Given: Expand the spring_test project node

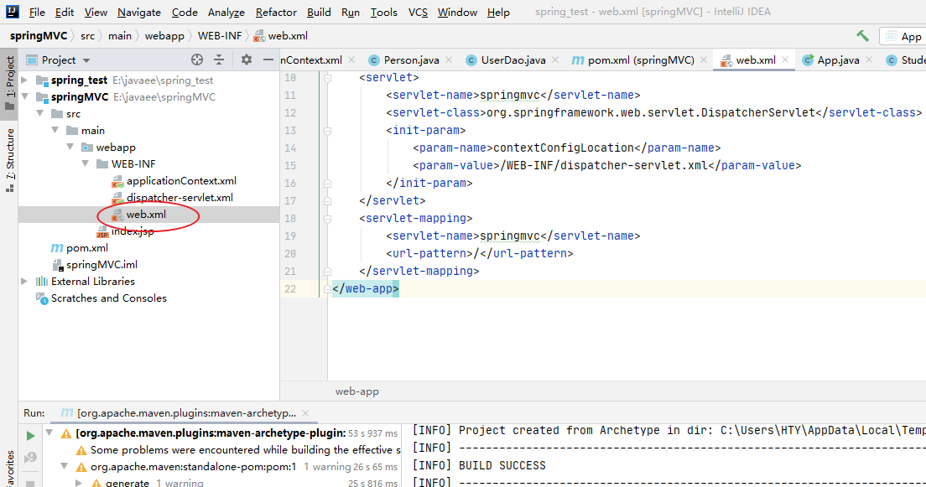Looking at the screenshot, I should click(24, 80).
